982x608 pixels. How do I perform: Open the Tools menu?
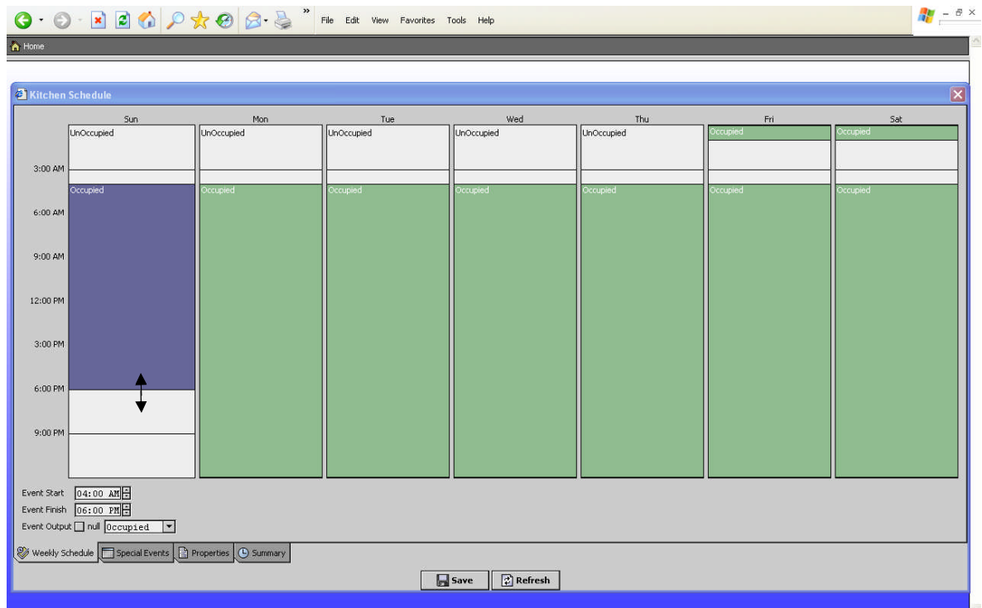click(x=456, y=21)
